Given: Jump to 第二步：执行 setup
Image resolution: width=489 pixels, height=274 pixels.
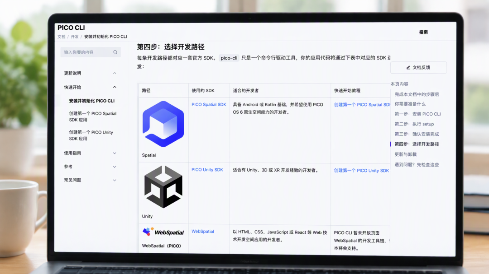Looking at the screenshot, I should pyautogui.click(x=414, y=124).
